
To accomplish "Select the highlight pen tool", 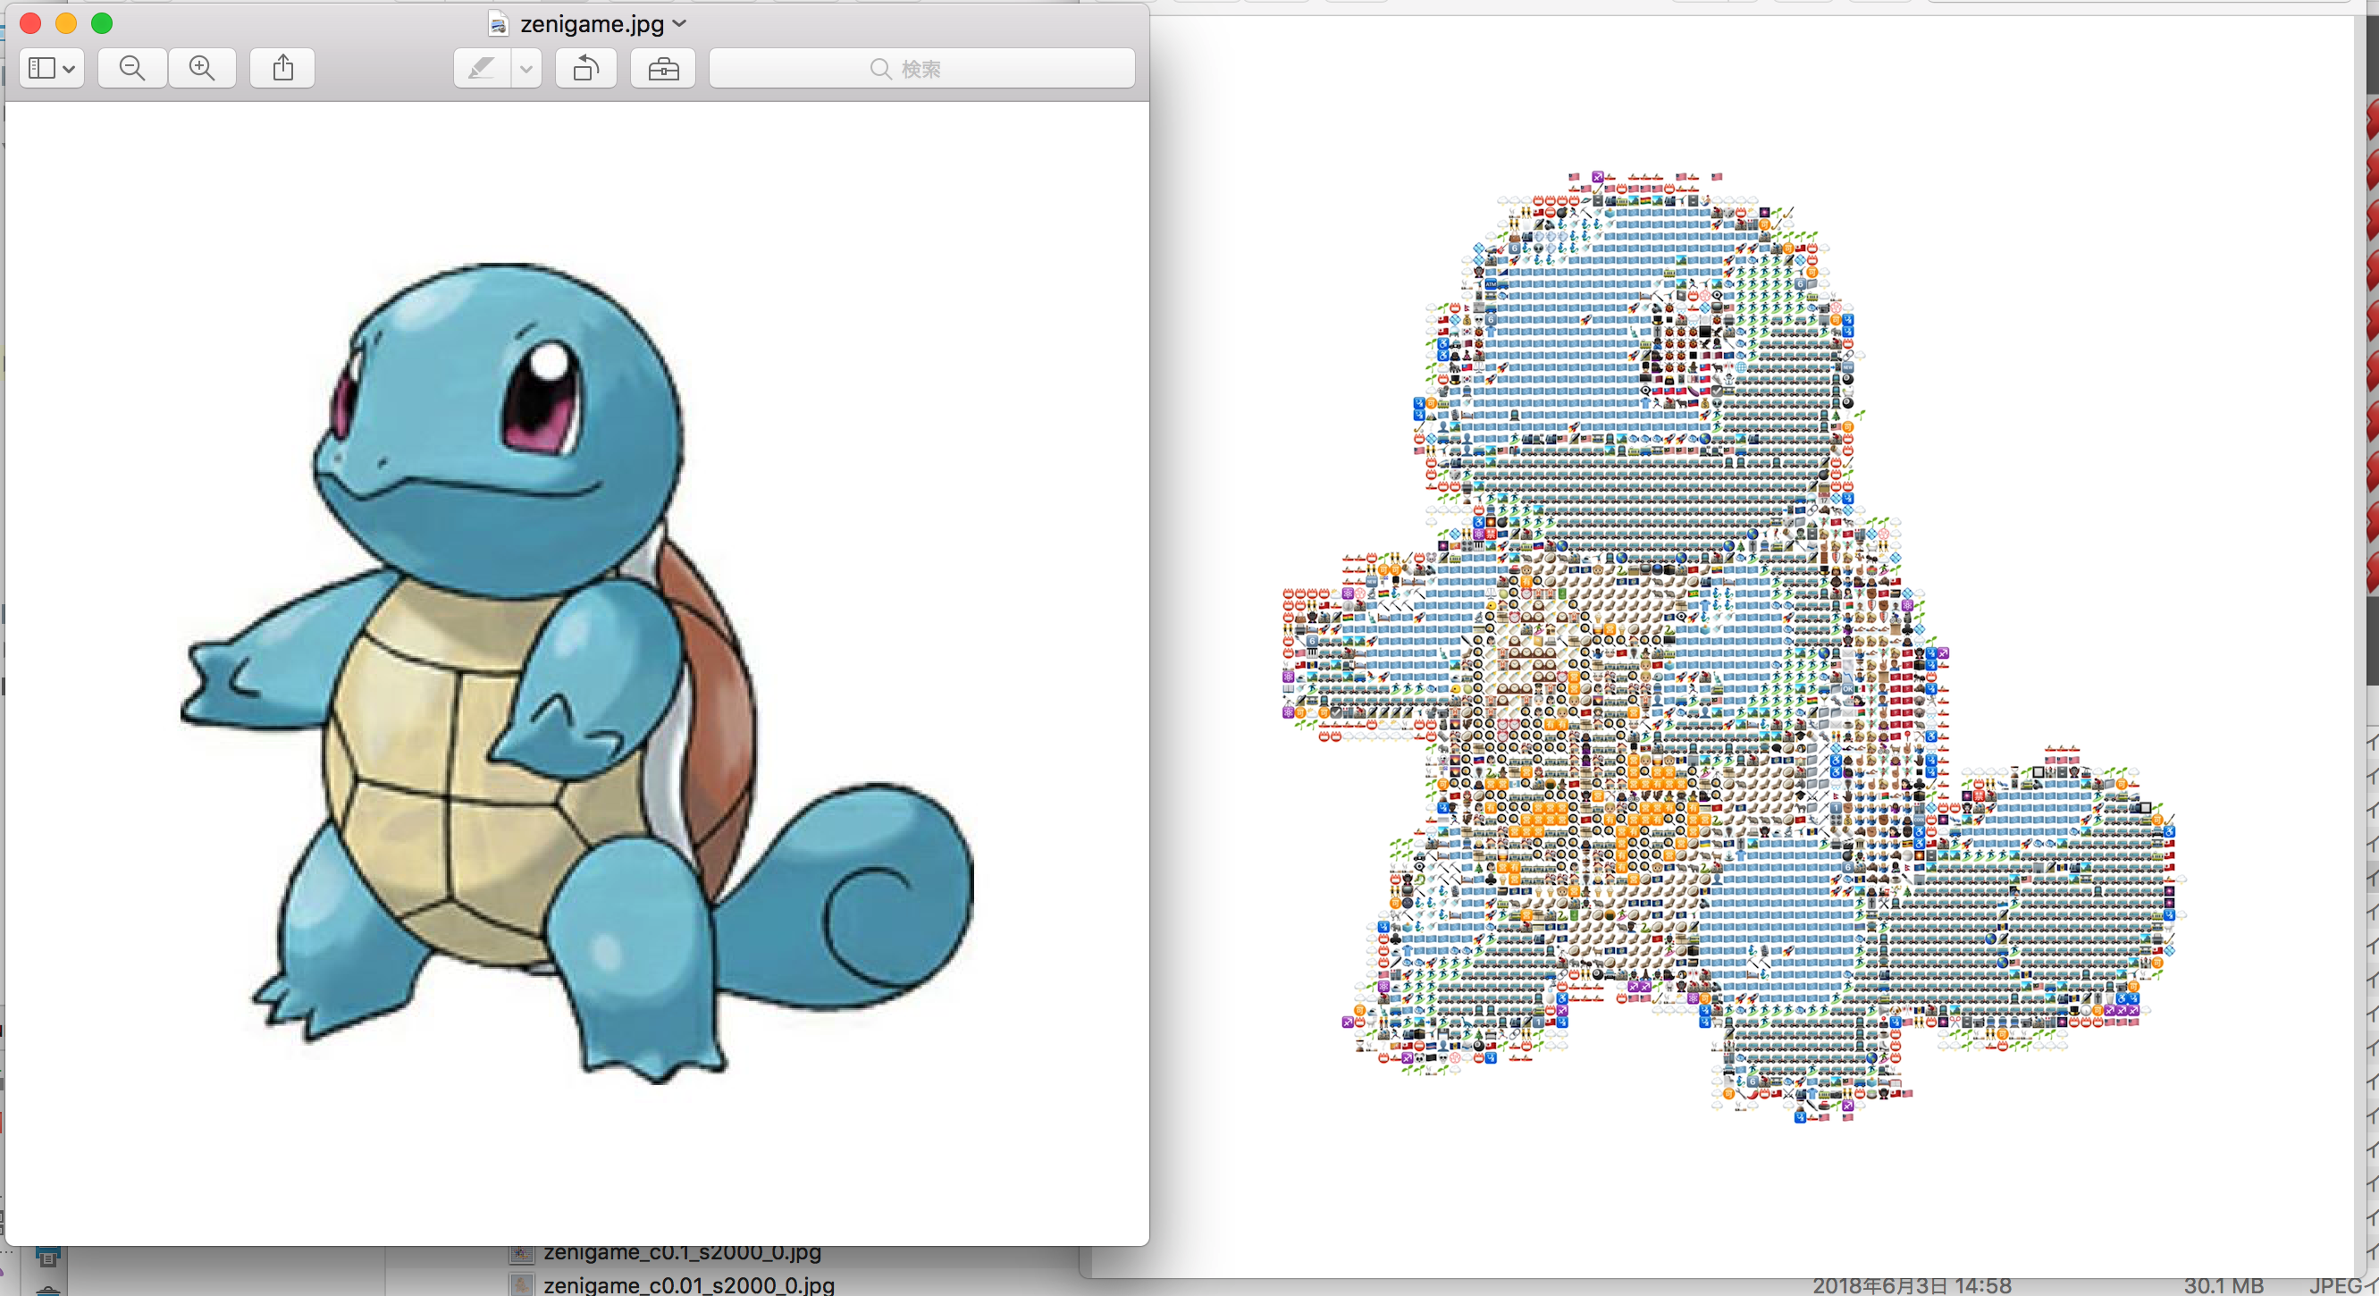I will coord(482,68).
